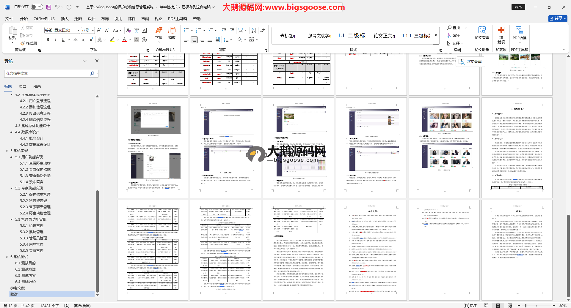Switch to the 页面 navigation tab
Viewport: 571px width, 308px height.
[x=23, y=86]
